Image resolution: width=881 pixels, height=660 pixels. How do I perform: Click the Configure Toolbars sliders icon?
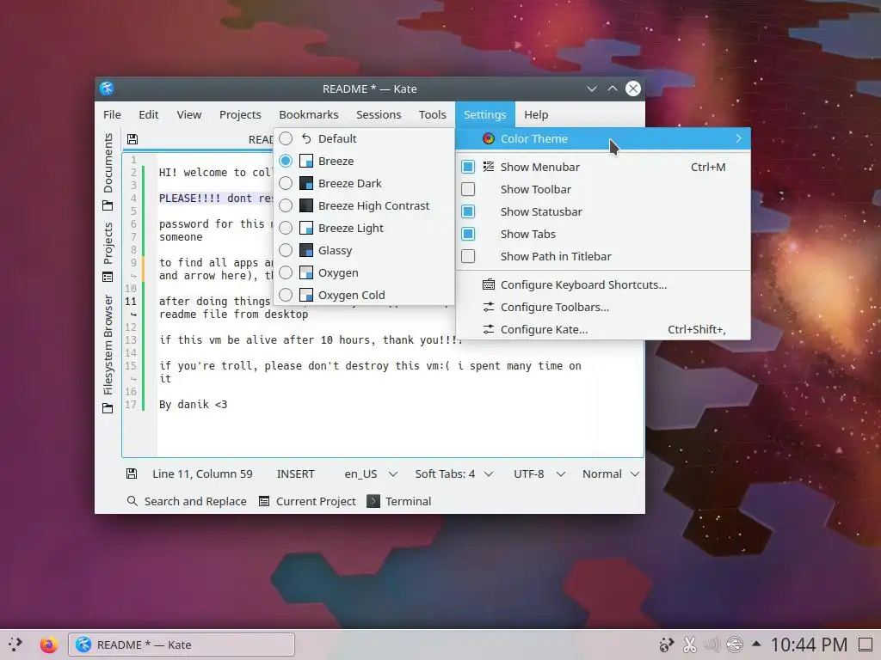point(489,307)
